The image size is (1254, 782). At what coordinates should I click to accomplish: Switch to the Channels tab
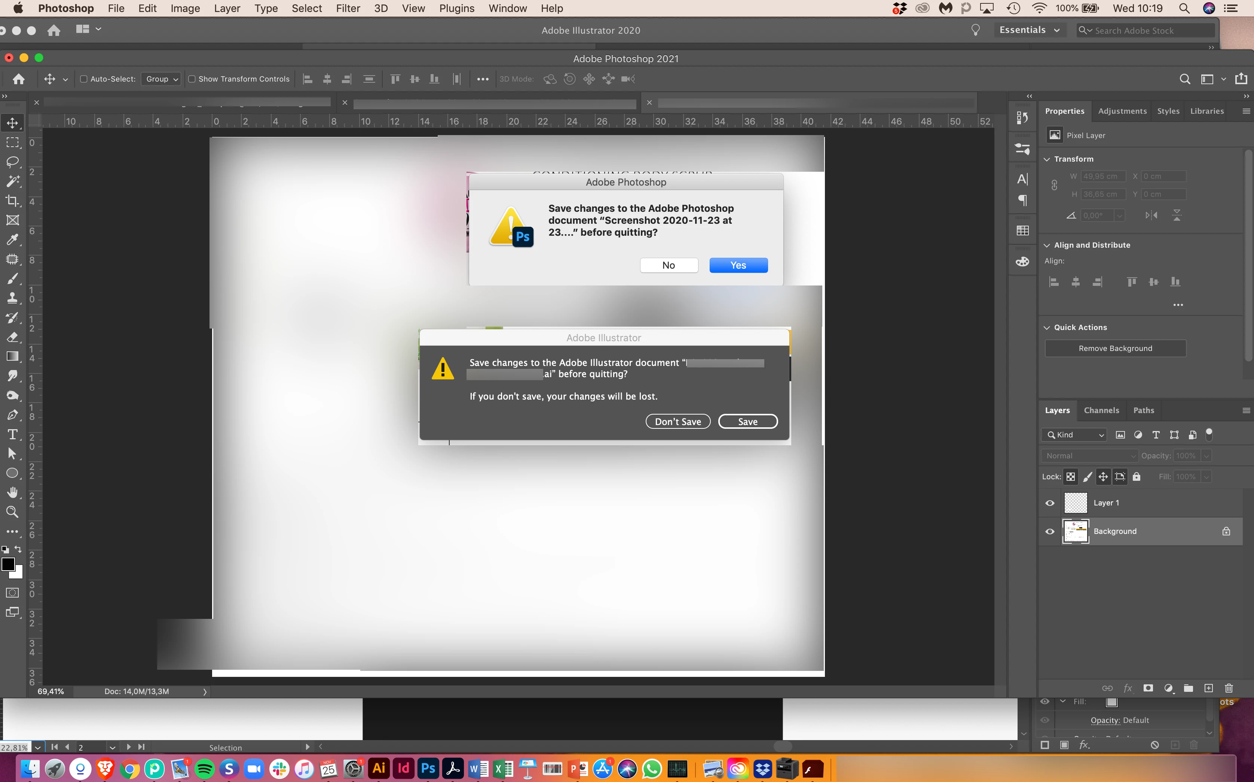point(1101,410)
